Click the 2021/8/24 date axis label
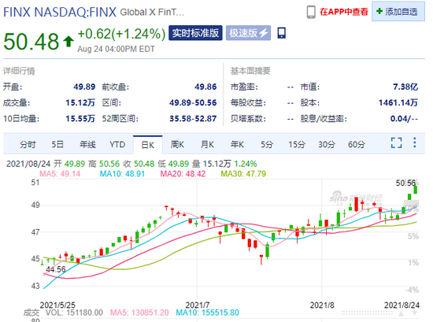 tap(402, 305)
